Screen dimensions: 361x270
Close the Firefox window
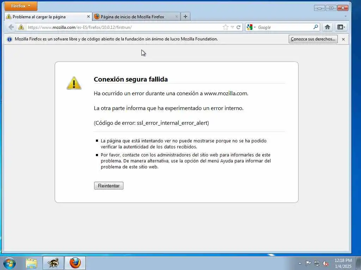click(343, 8)
